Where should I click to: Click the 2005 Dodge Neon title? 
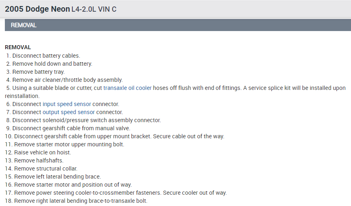pyautogui.click(x=34, y=9)
